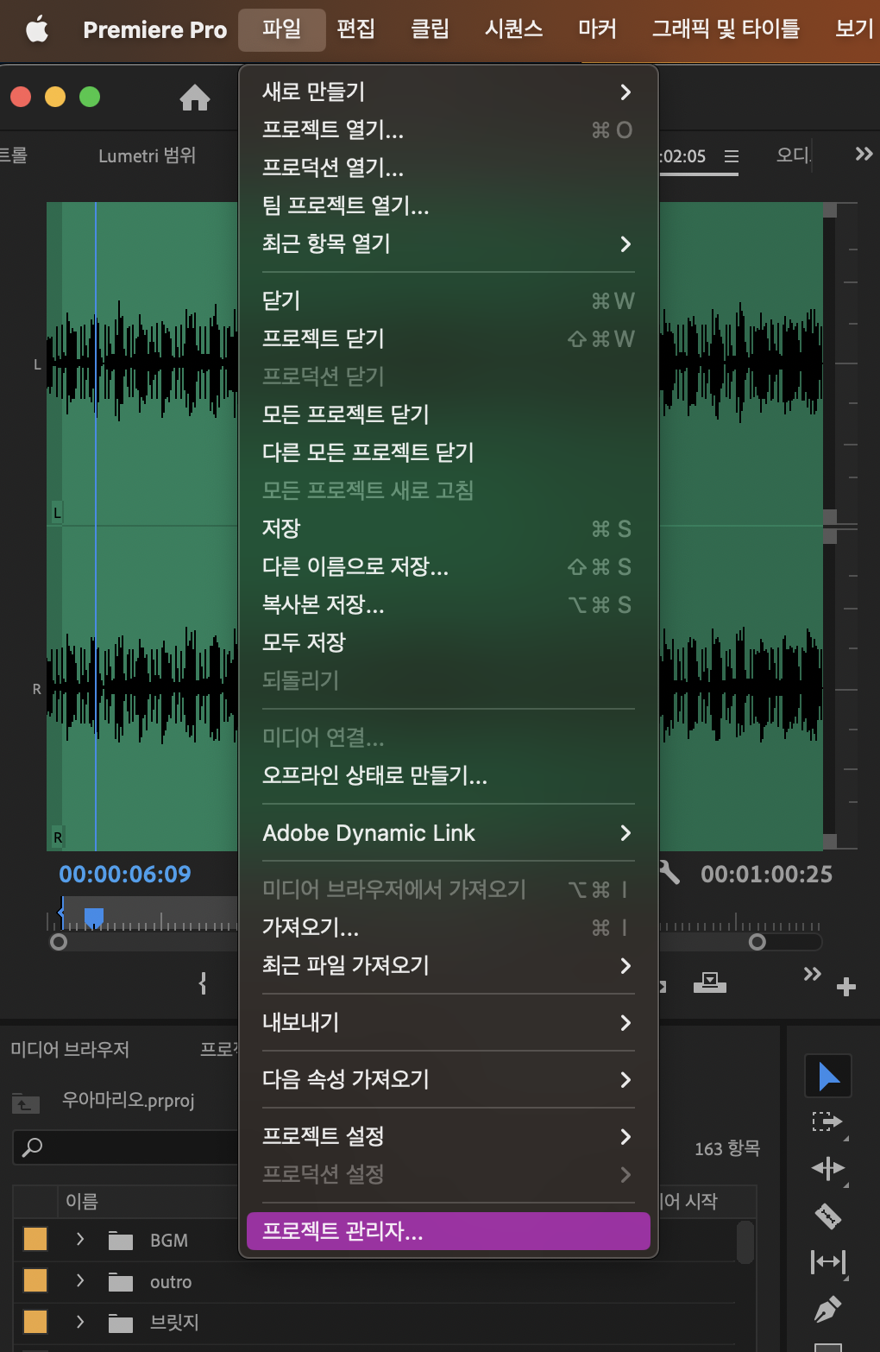Click the left handle of zoom scroll bar

point(59,942)
